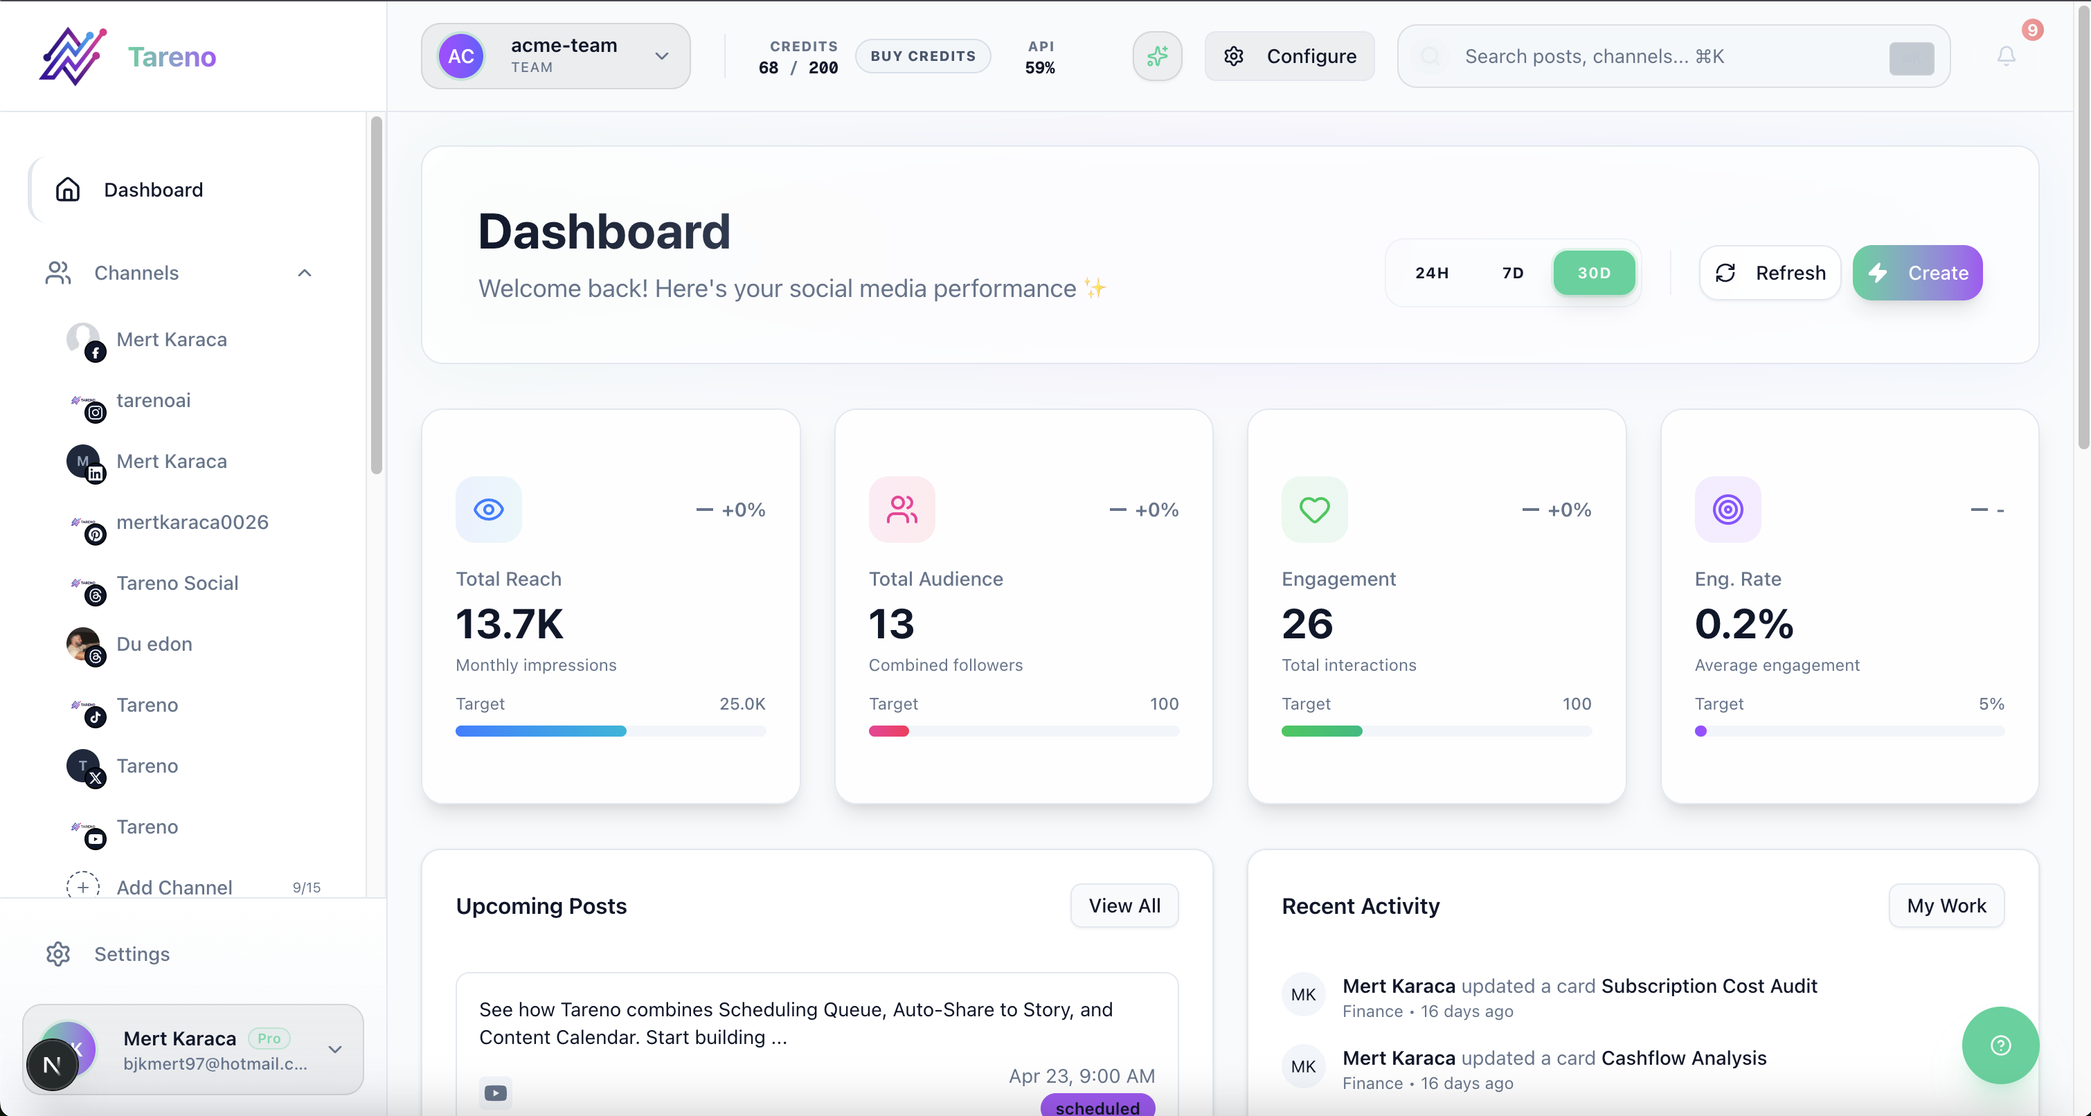Open the acme-team workspace dropdown
The width and height of the screenshot is (2091, 1116).
(556, 56)
